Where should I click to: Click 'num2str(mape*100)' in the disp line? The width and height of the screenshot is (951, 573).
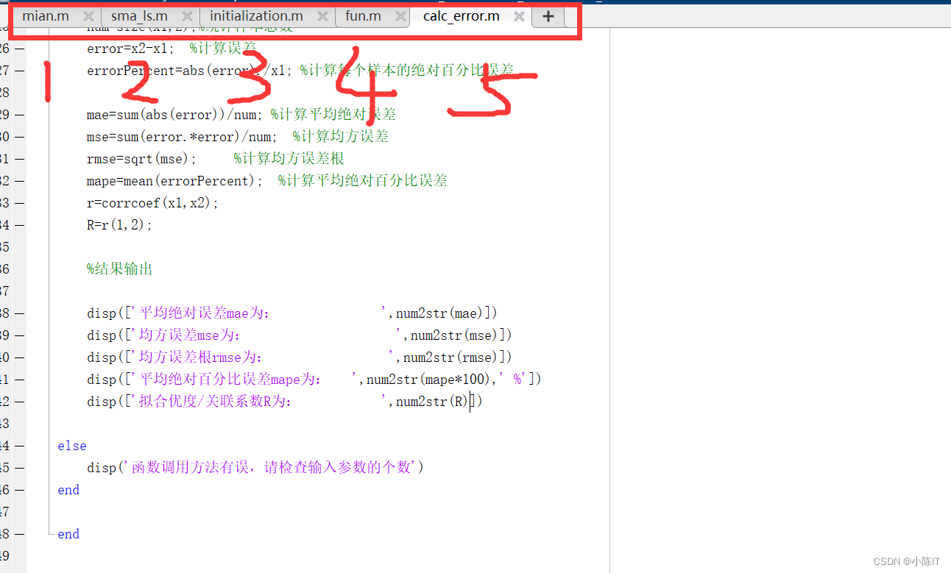[x=428, y=380]
